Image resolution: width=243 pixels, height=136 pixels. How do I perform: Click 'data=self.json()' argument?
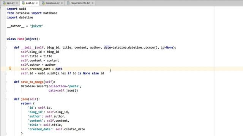click(62, 91)
